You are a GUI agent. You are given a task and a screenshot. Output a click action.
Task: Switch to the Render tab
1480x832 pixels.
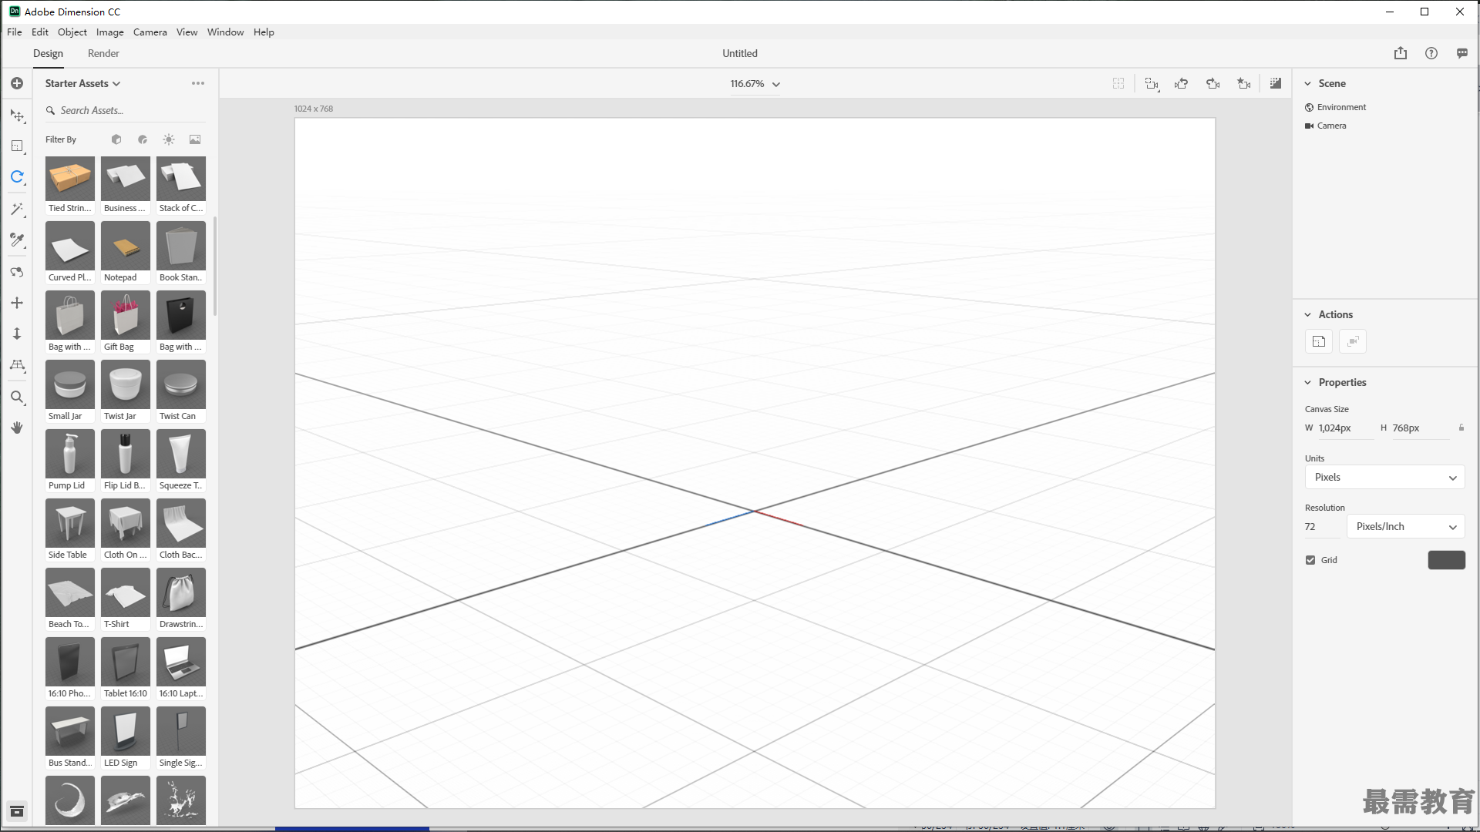pyautogui.click(x=103, y=53)
